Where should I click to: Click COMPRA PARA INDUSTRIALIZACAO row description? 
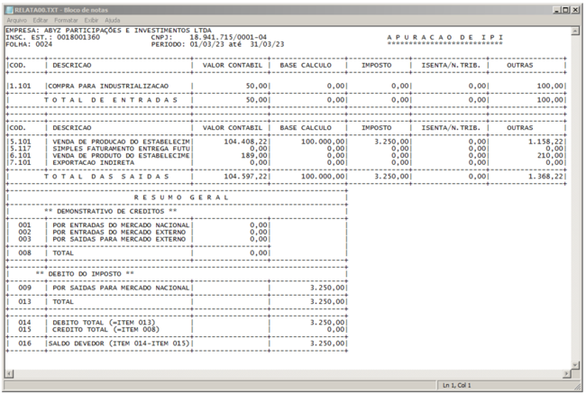pyautogui.click(x=108, y=86)
